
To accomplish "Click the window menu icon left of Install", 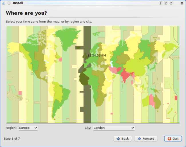I will pyautogui.click(x=9, y=3).
